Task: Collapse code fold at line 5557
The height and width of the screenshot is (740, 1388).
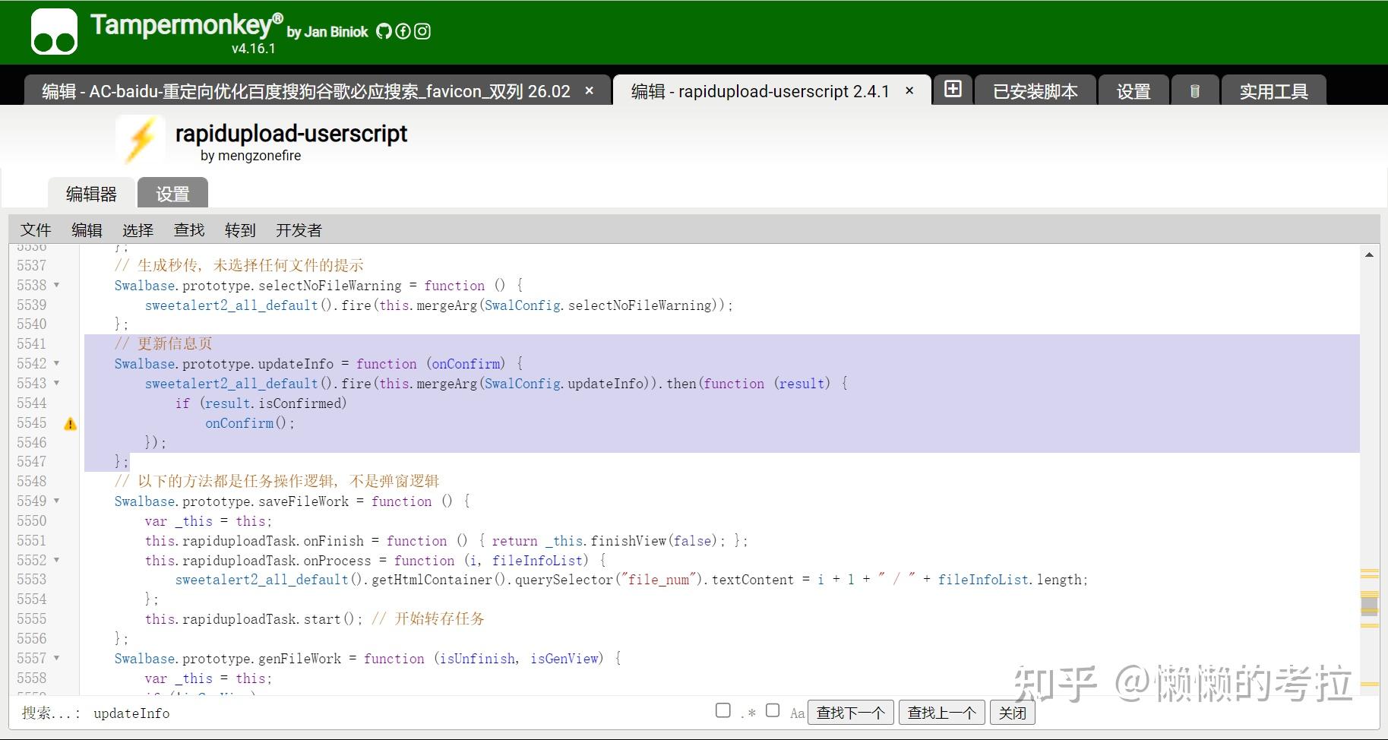Action: point(56,659)
